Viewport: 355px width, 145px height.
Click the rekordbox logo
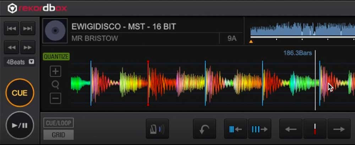click(37, 8)
